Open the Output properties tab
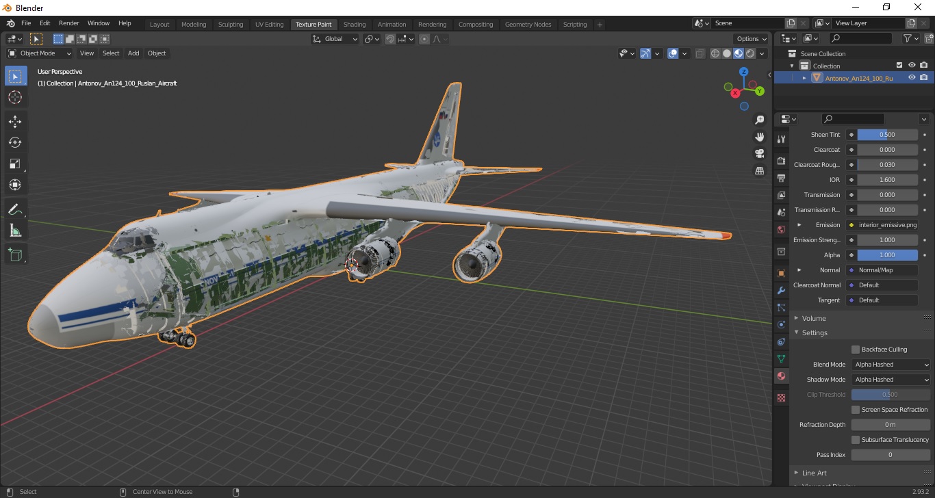935x498 pixels. point(781,178)
